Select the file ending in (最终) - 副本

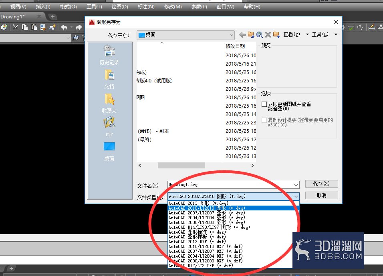(153, 131)
